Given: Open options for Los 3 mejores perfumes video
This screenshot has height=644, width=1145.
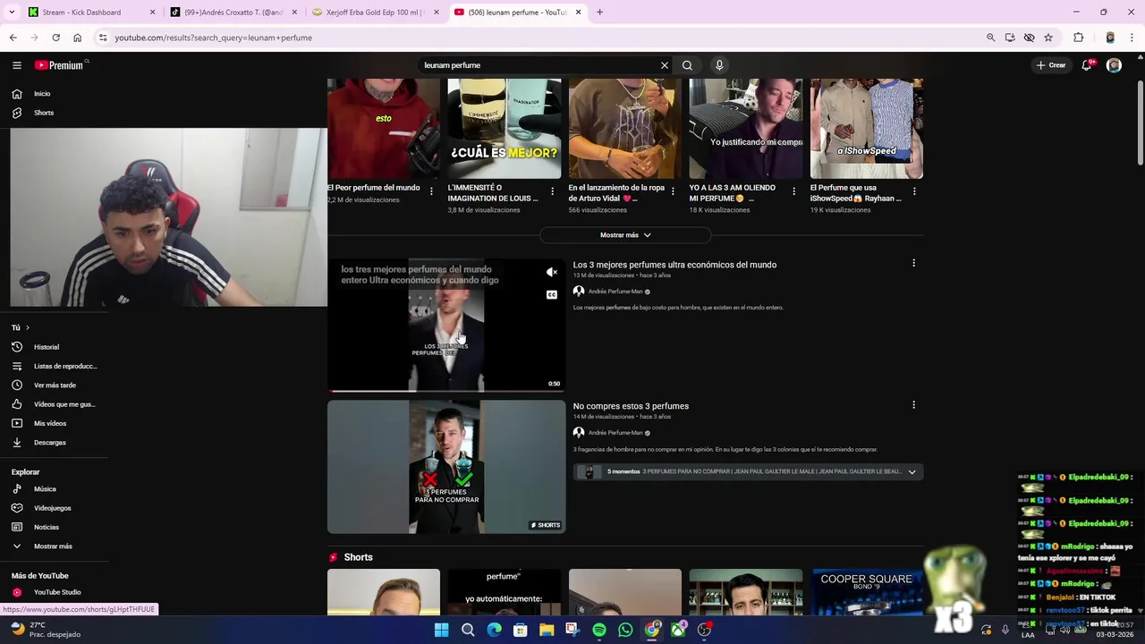Looking at the screenshot, I should click(x=913, y=263).
